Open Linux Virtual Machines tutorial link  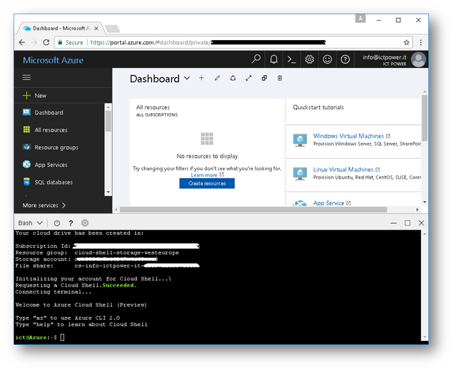(343, 170)
